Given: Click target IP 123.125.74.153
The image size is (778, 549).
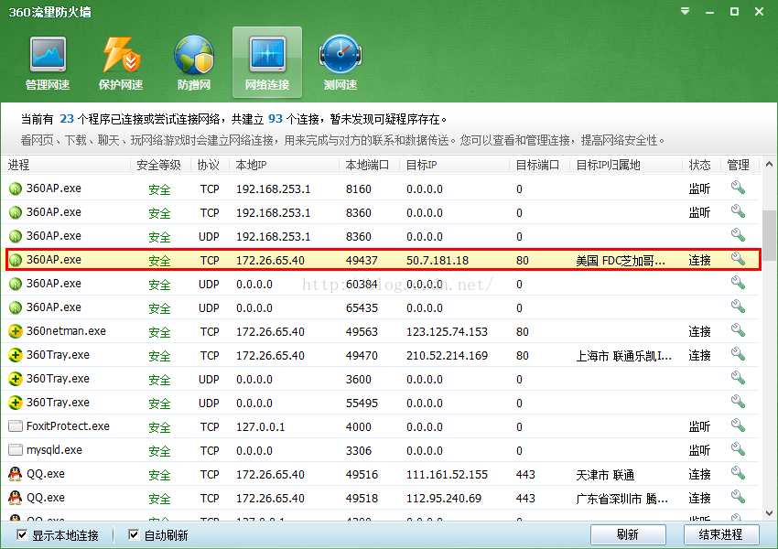Looking at the screenshot, I should pyautogui.click(x=447, y=331).
